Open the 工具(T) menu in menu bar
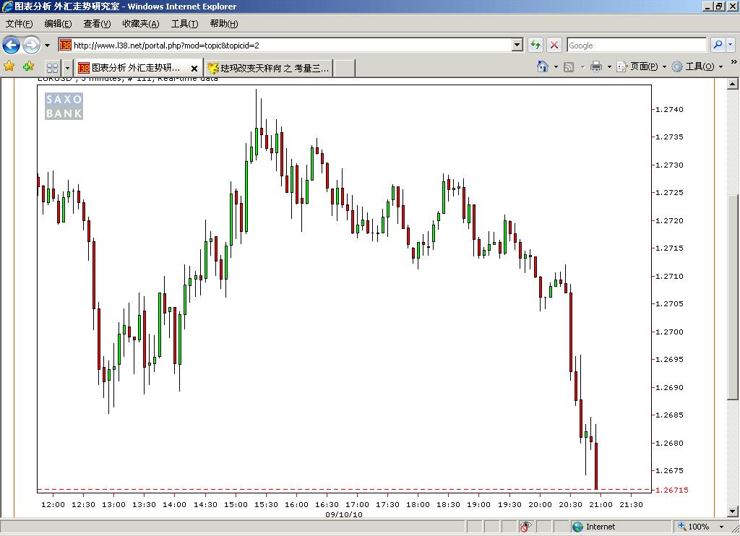740x536 pixels. click(184, 24)
